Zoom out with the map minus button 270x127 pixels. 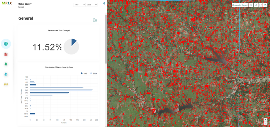(265, 123)
